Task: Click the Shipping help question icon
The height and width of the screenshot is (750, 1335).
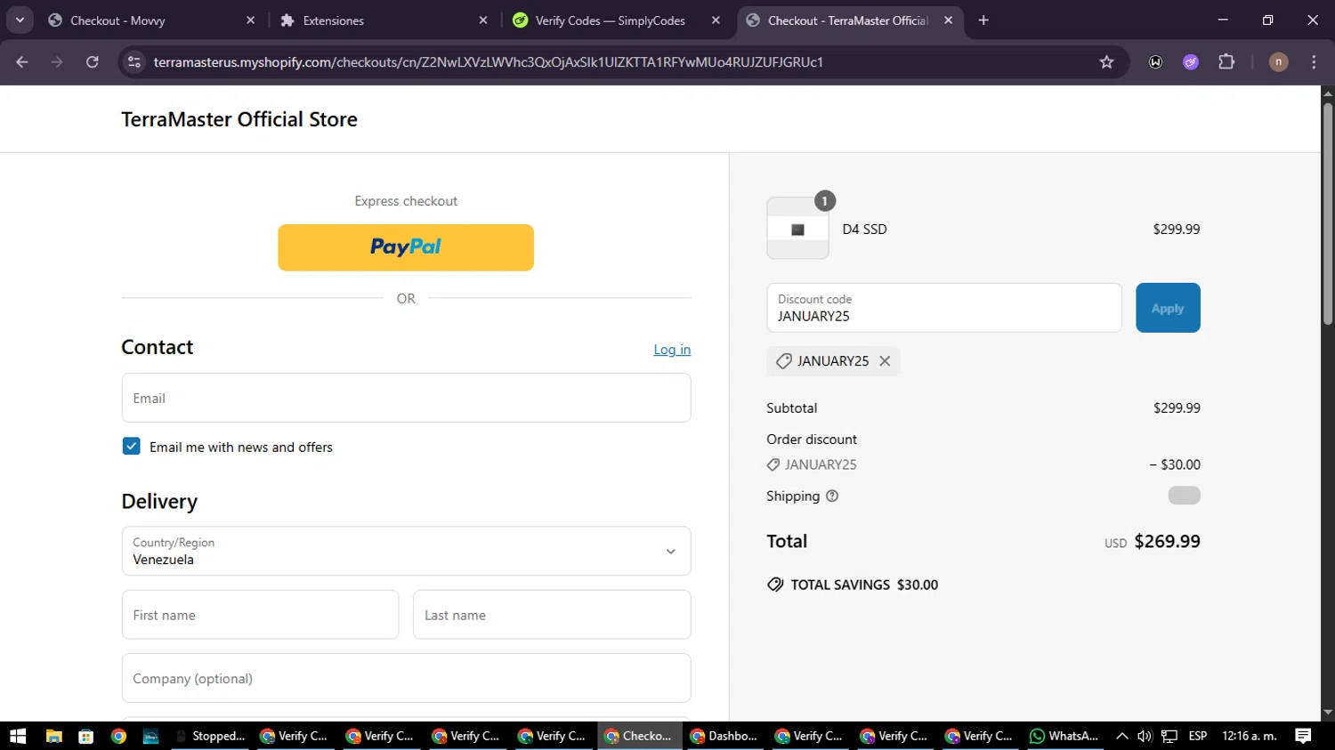Action: click(832, 496)
